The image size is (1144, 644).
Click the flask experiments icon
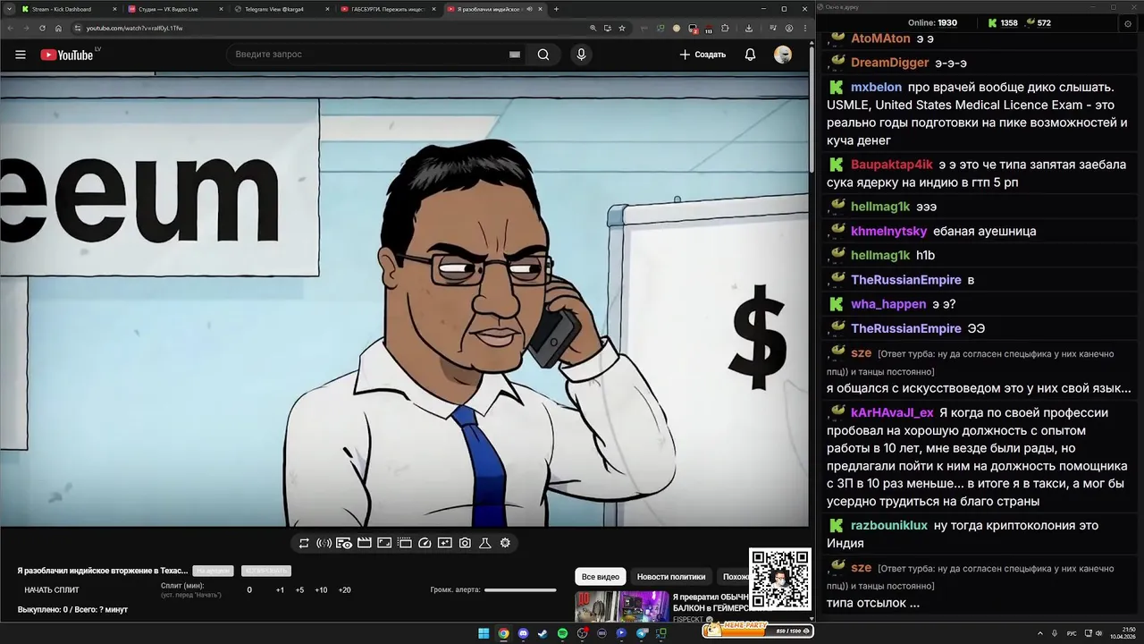tap(485, 543)
